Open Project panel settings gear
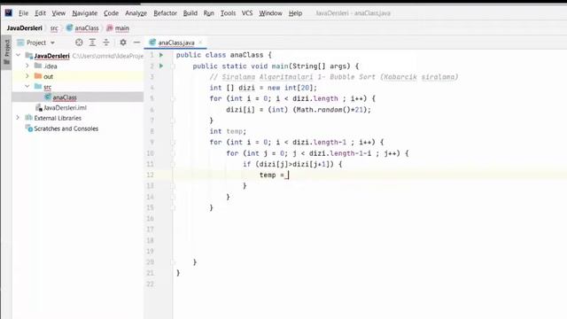 pyautogui.click(x=123, y=43)
